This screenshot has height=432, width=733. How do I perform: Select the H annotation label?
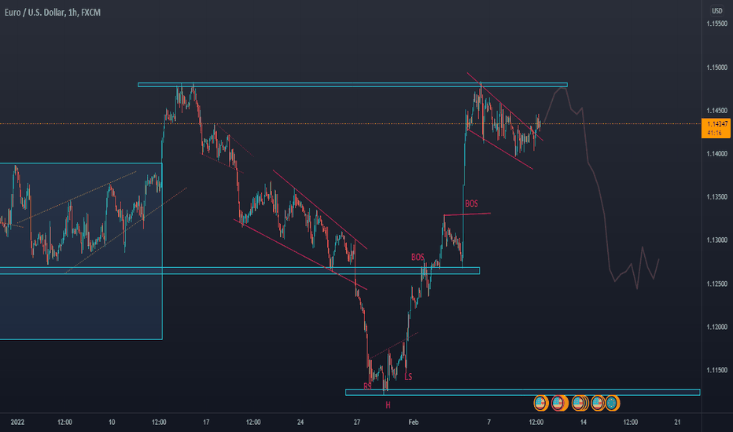[388, 405]
